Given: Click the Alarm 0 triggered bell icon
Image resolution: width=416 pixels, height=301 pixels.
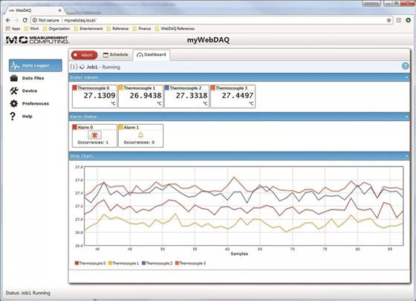Looking at the screenshot, I should coord(94,135).
